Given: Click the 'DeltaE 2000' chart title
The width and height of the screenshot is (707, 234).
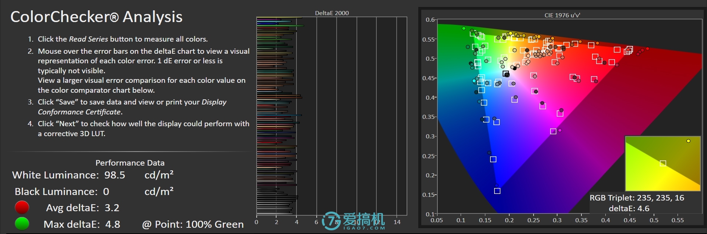Looking at the screenshot, I should pos(332,13).
